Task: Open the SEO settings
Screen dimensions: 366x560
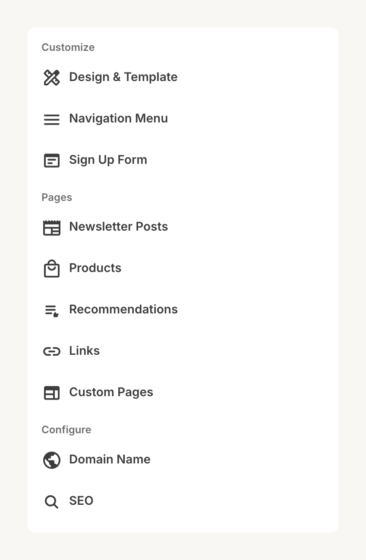Action: (81, 501)
